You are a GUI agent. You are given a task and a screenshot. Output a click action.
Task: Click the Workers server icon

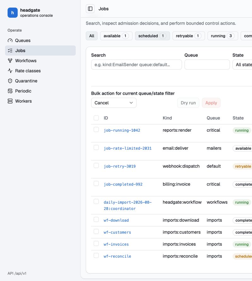pos(10,101)
